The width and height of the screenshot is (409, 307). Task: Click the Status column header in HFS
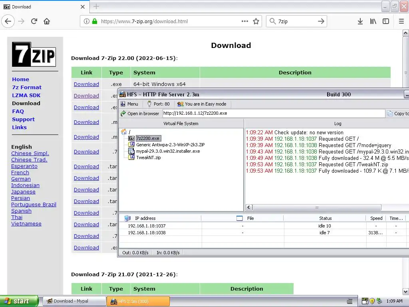click(x=325, y=218)
